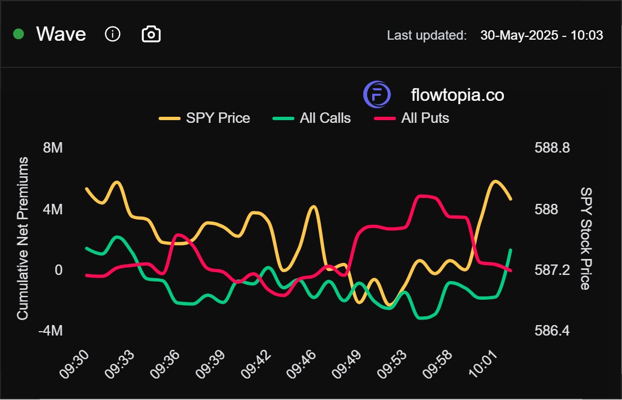Image resolution: width=622 pixels, height=400 pixels.
Task: Click the -4M left axis label
Action: coord(50,331)
